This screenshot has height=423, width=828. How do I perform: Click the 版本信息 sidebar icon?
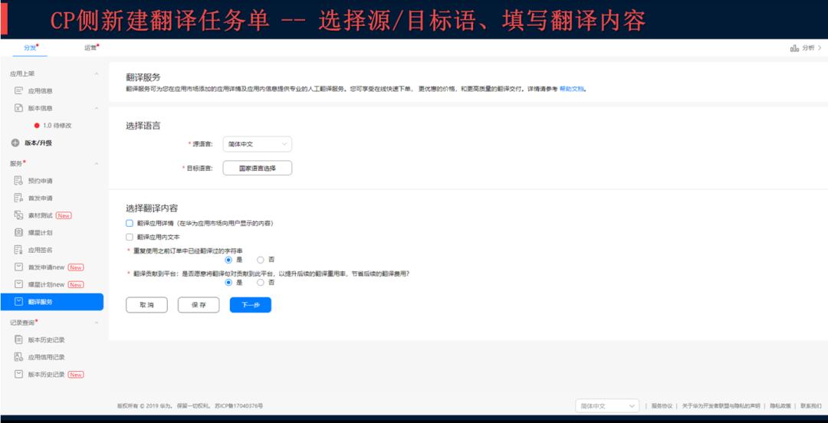point(19,108)
